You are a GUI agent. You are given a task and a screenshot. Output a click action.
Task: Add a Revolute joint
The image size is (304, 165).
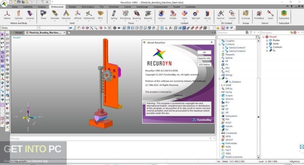pyautogui.click(x=66, y=15)
